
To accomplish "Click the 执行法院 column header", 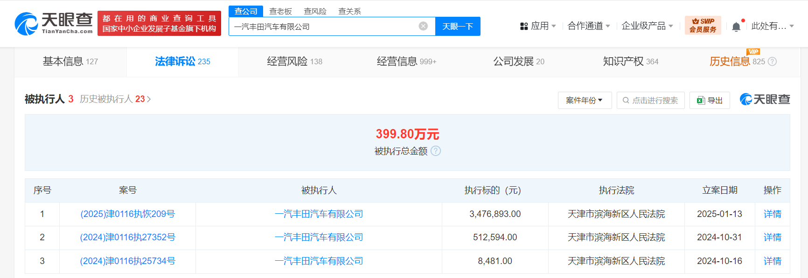I will 616,190.
